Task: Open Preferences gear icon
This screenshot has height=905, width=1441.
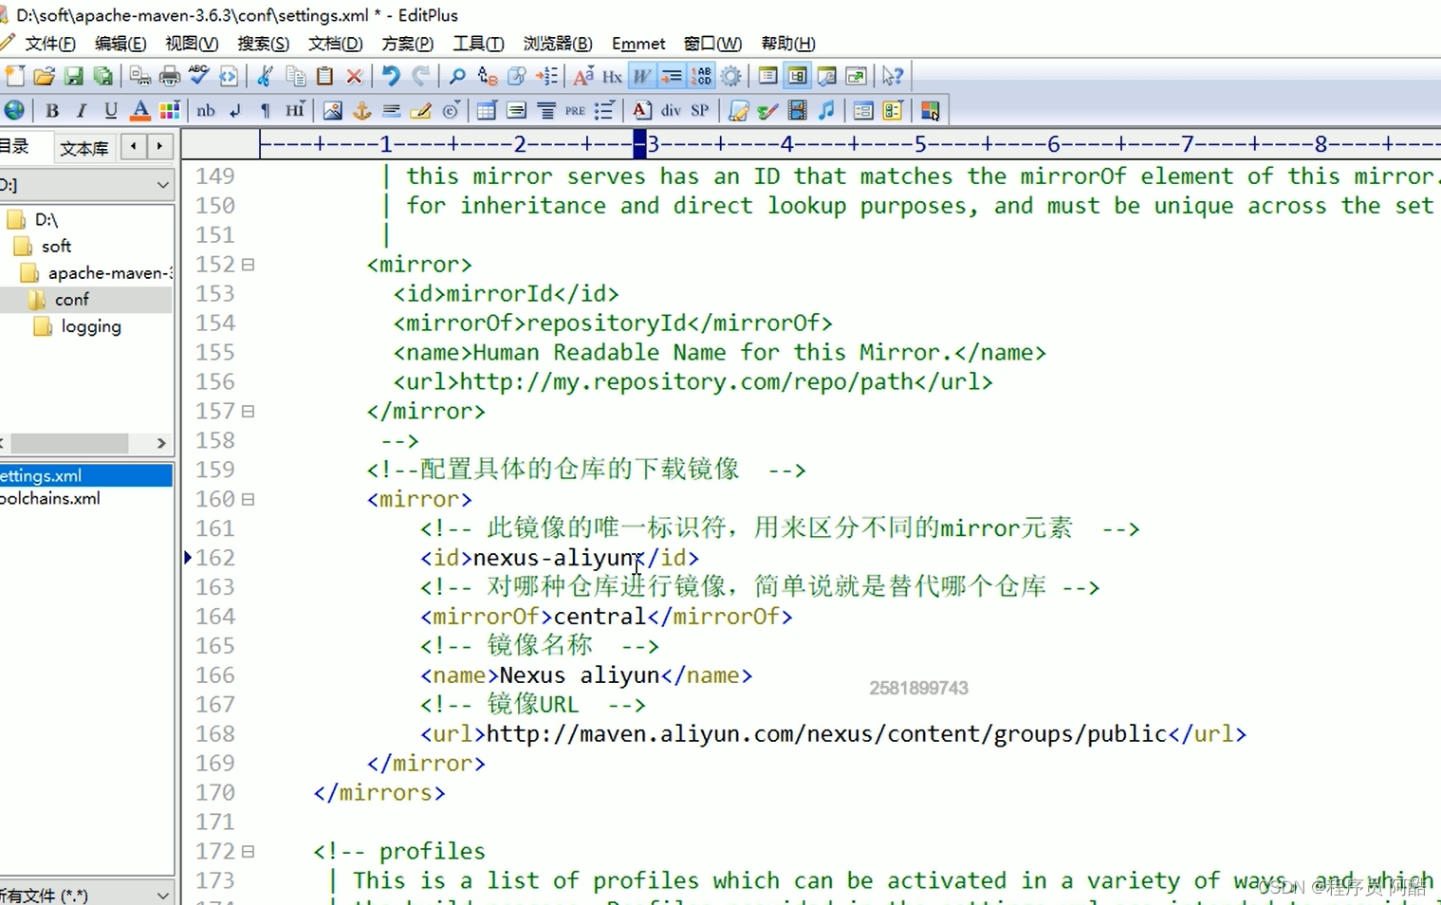Action: pos(730,76)
